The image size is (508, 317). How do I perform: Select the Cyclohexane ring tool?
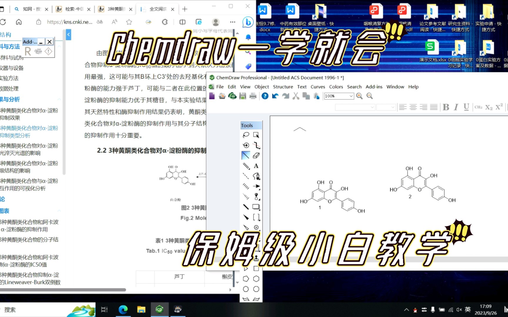pyautogui.click(x=256, y=279)
